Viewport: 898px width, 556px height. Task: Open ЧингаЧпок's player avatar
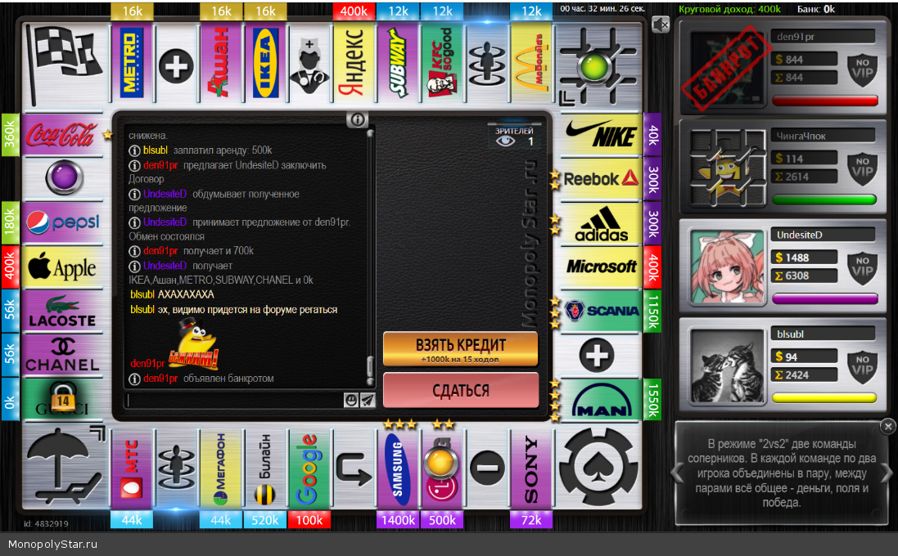(728, 167)
